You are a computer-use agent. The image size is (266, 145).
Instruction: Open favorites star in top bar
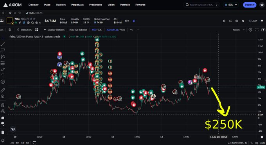262,5
